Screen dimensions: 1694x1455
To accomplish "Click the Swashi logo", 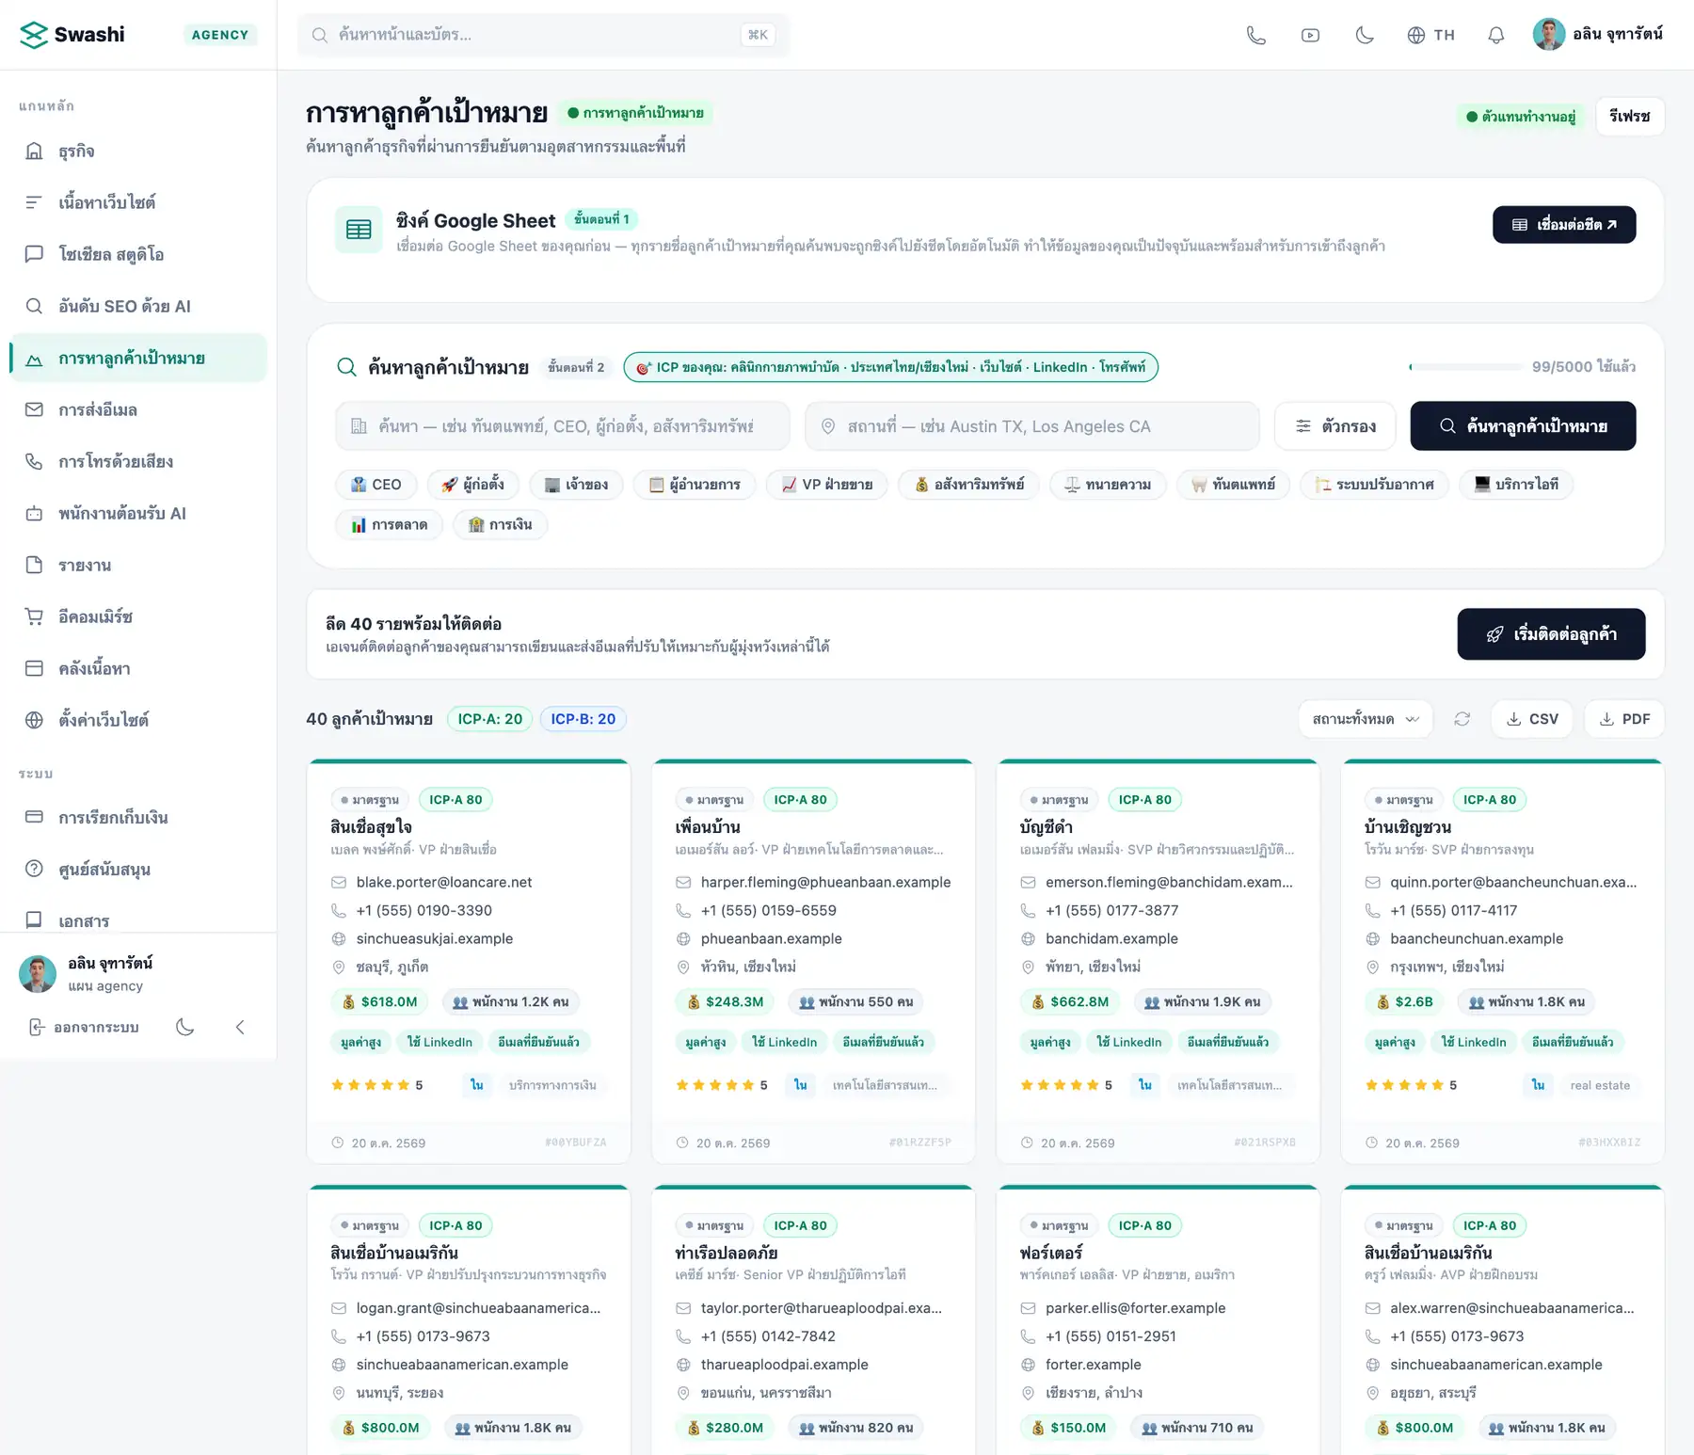I will click(x=72, y=35).
